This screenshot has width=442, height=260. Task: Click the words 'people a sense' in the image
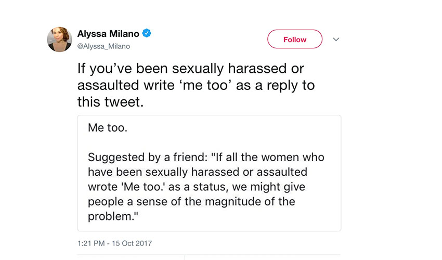click(x=124, y=201)
